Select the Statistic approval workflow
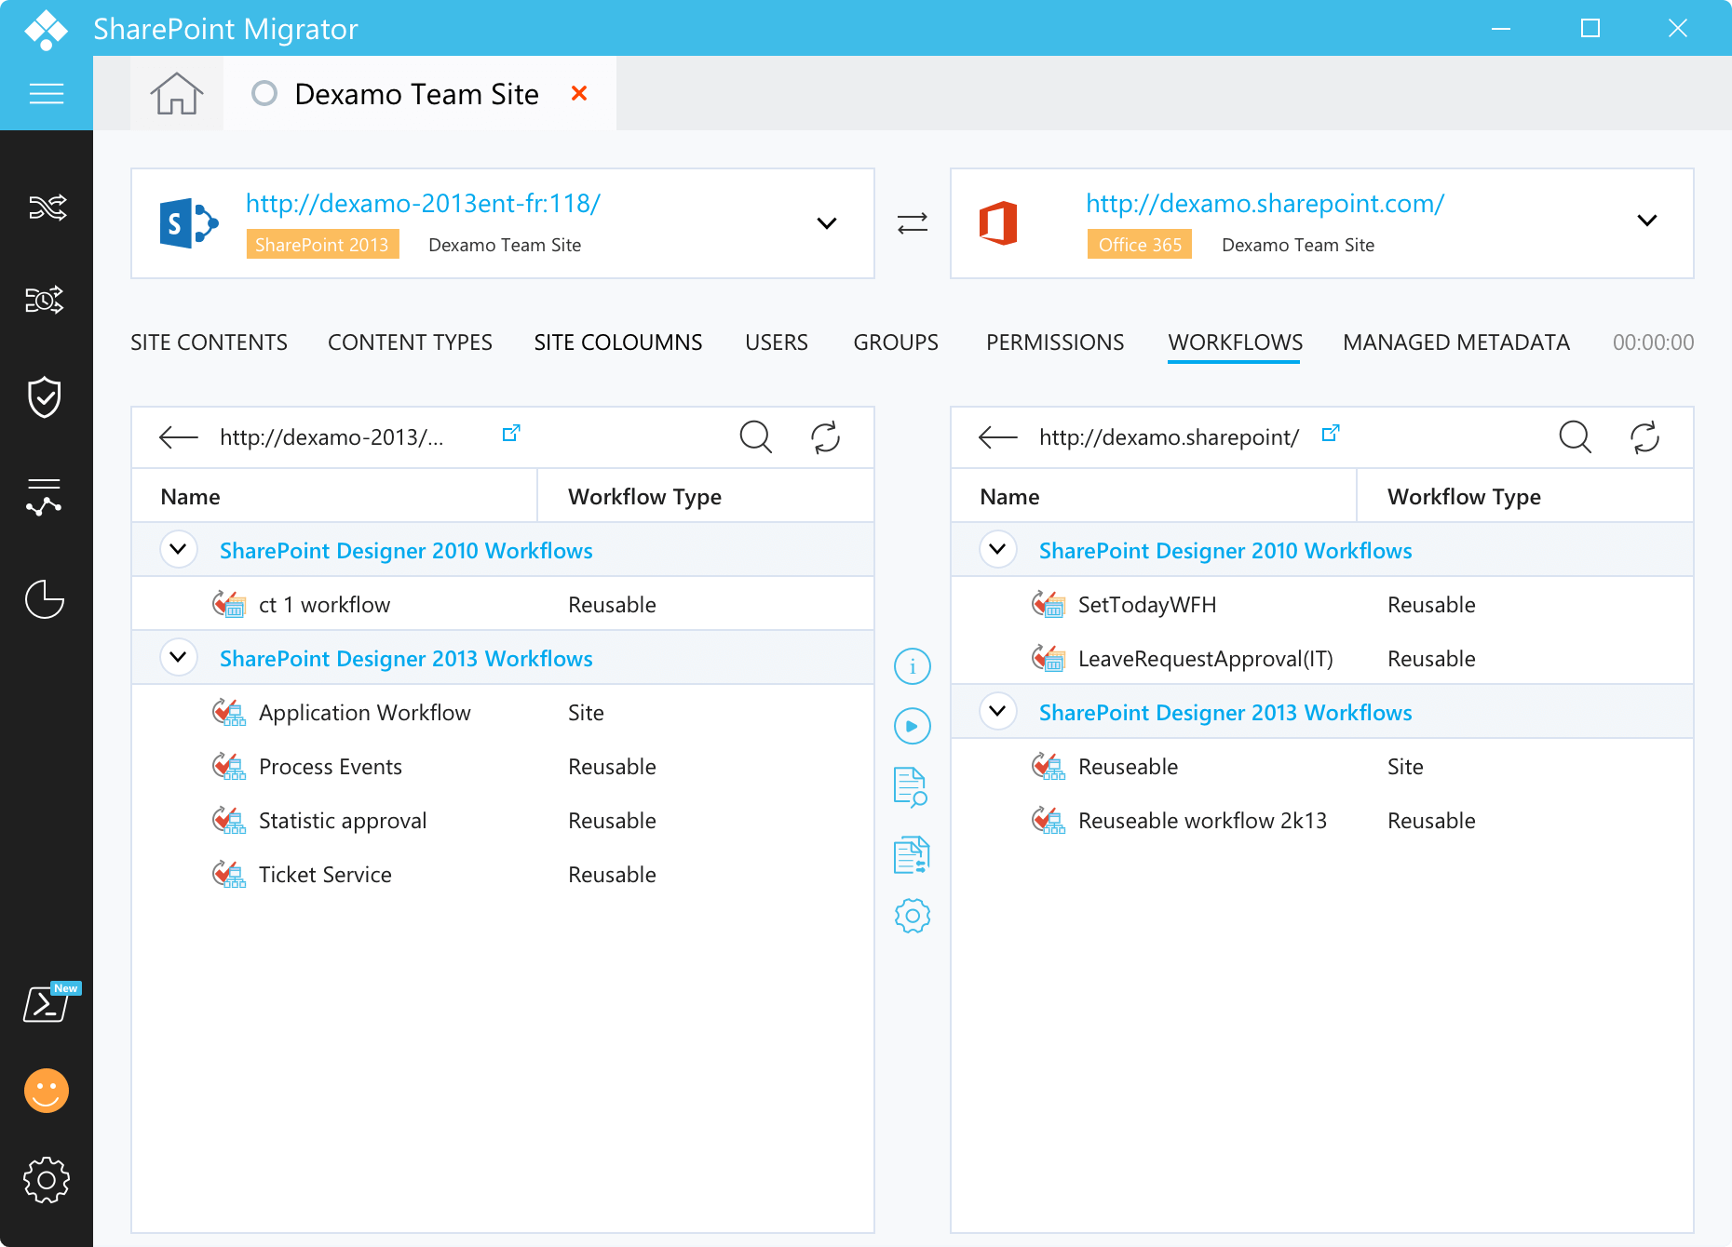 [x=503, y=821]
